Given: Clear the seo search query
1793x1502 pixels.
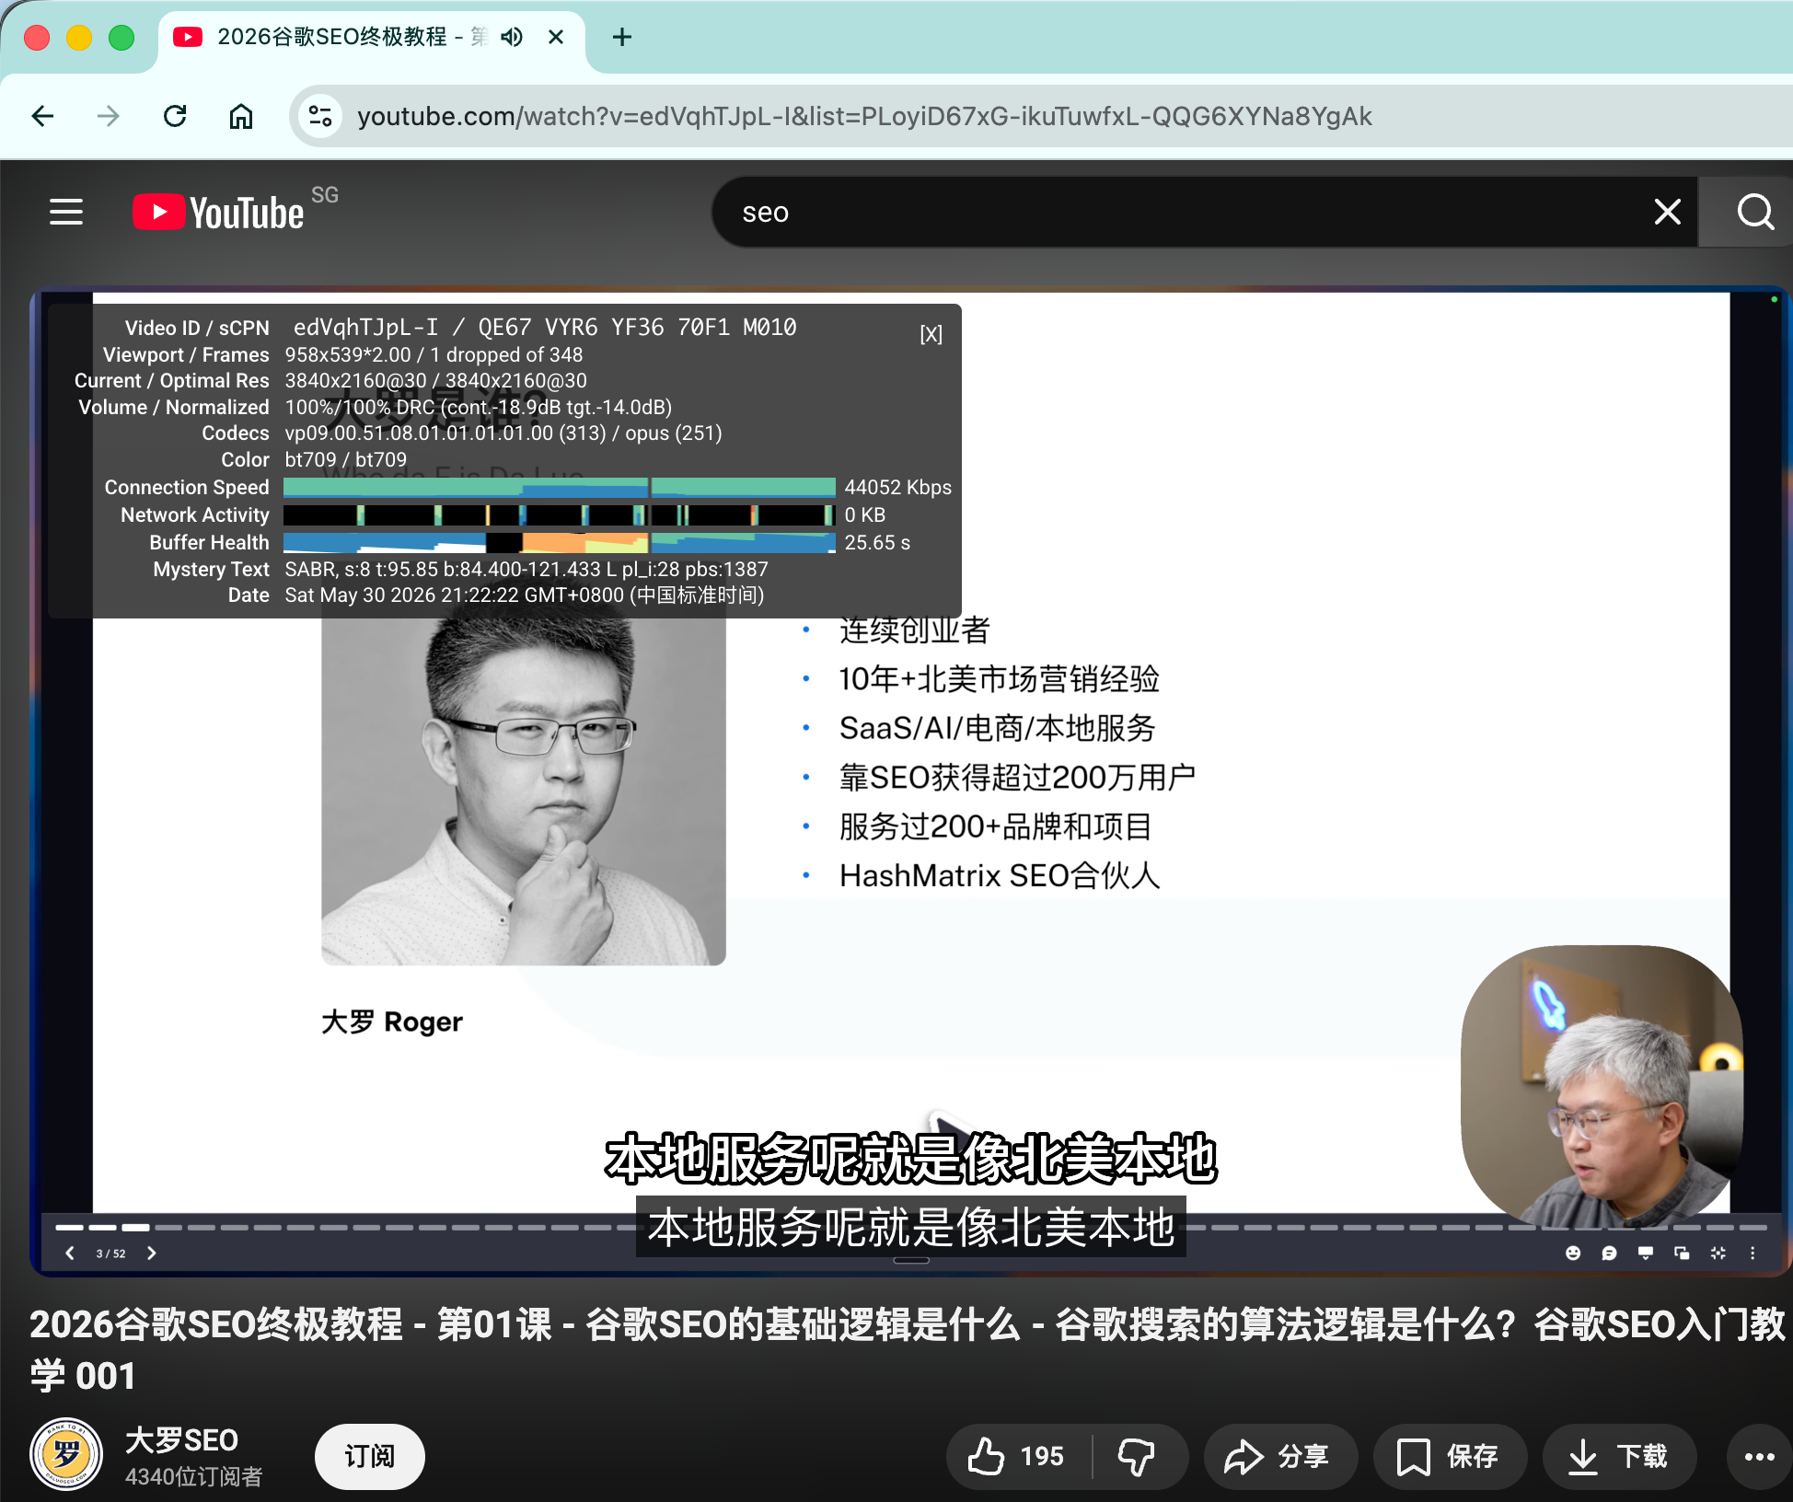Looking at the screenshot, I should coord(1667,213).
